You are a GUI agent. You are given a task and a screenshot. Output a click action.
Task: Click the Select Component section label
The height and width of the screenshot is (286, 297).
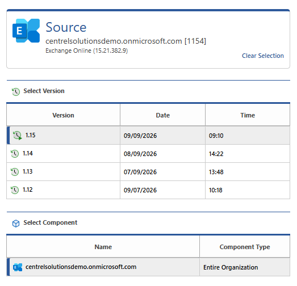point(51,223)
